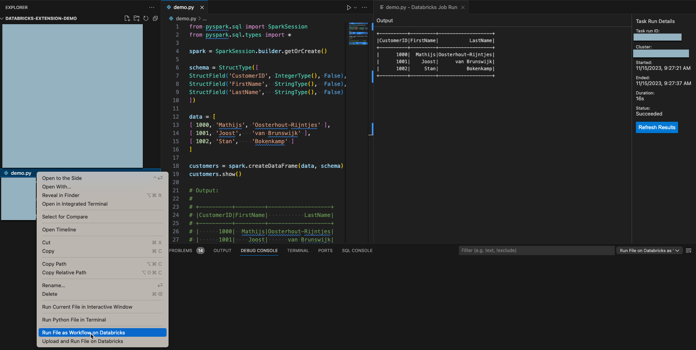Click the New Folder icon in Explorer

(x=137, y=18)
